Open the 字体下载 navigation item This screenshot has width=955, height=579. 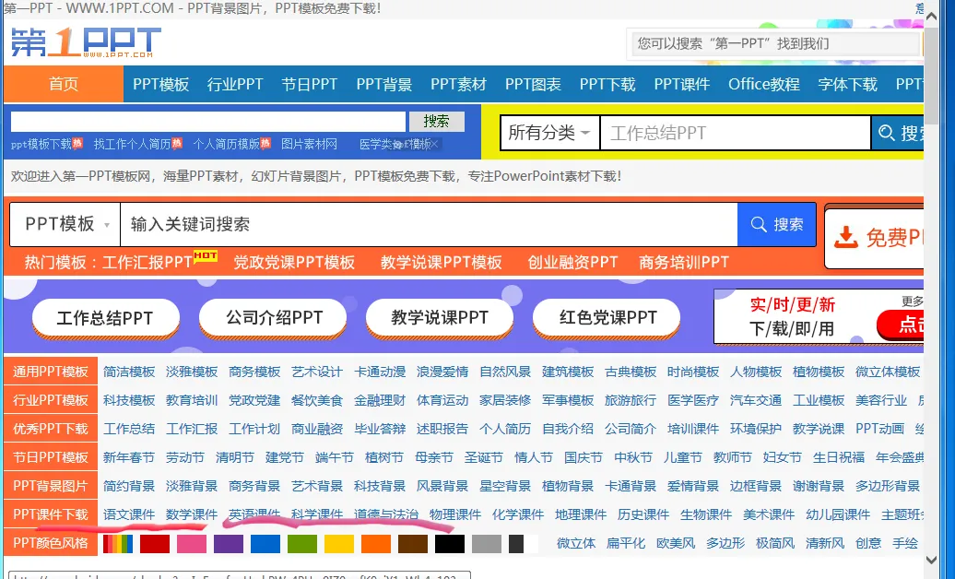[847, 84]
